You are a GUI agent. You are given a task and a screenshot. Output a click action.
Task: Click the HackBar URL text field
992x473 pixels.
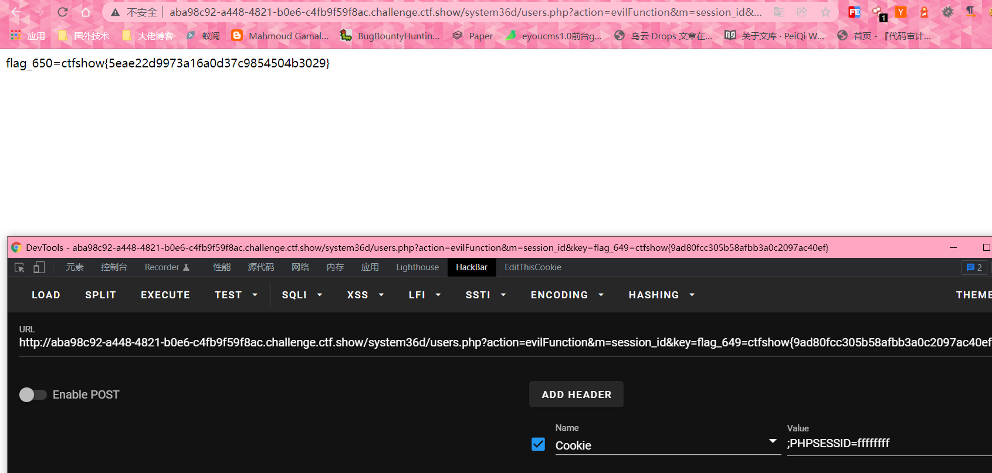click(505, 342)
